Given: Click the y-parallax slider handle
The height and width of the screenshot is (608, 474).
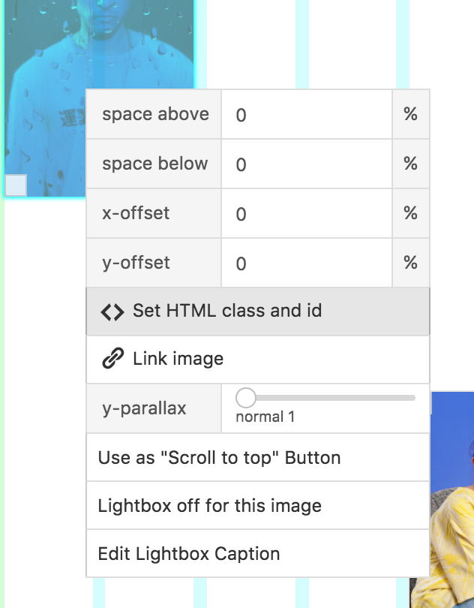Looking at the screenshot, I should tap(246, 397).
